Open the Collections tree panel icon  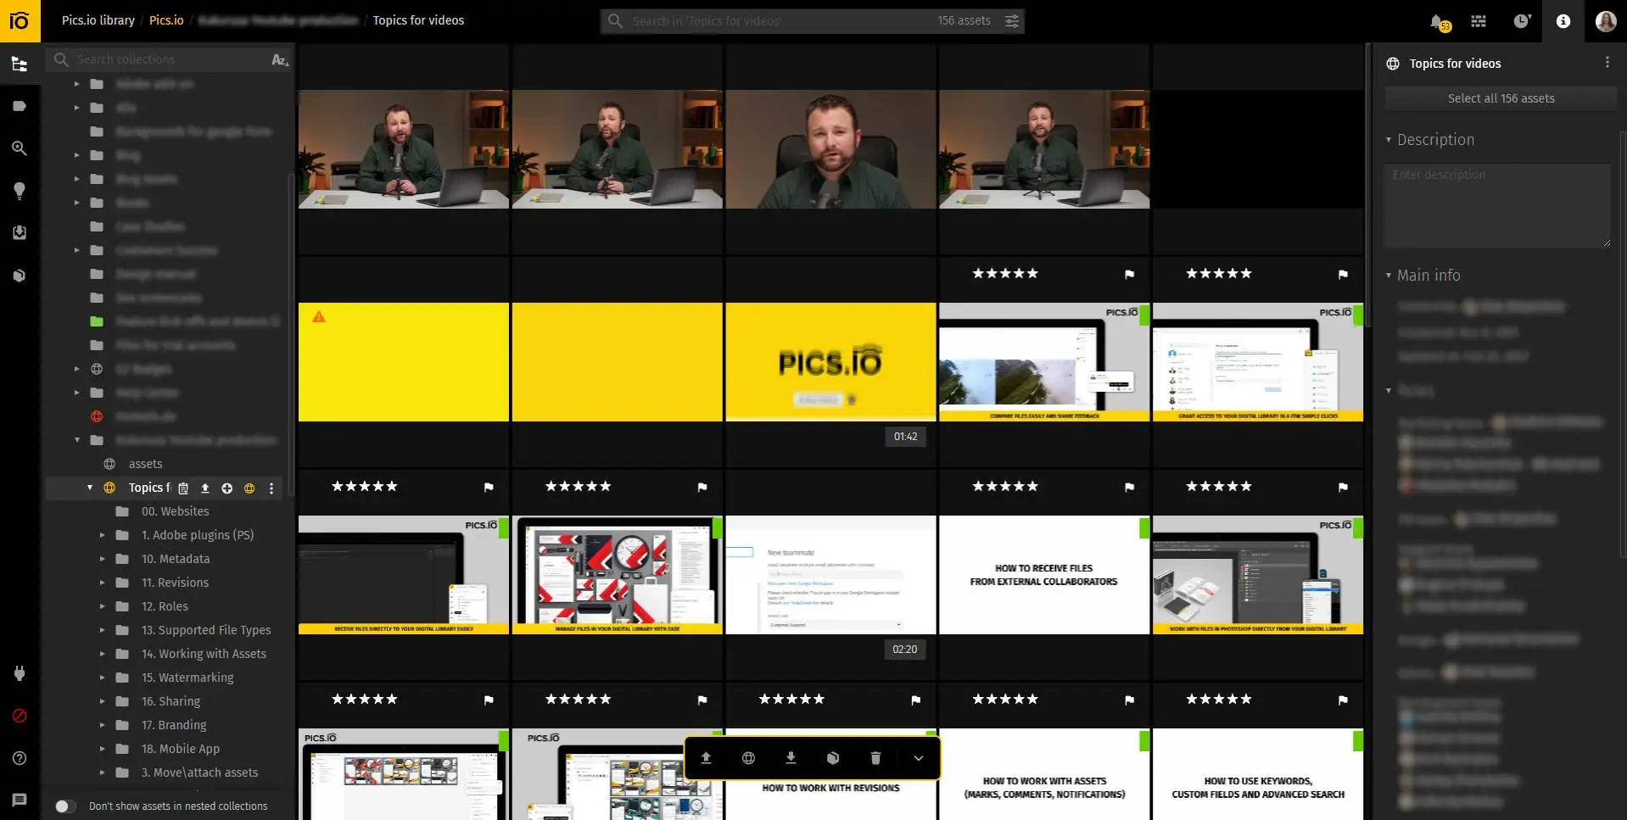(x=20, y=64)
